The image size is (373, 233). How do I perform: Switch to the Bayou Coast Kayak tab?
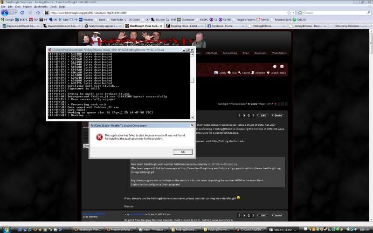(x=21, y=26)
